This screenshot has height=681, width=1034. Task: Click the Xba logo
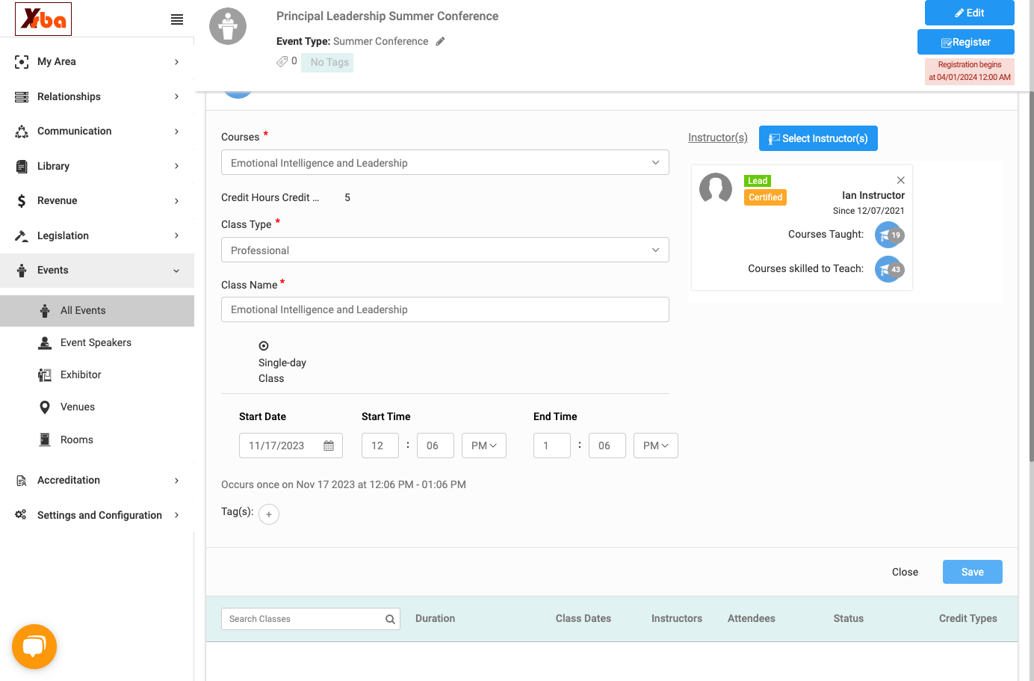pyautogui.click(x=43, y=19)
